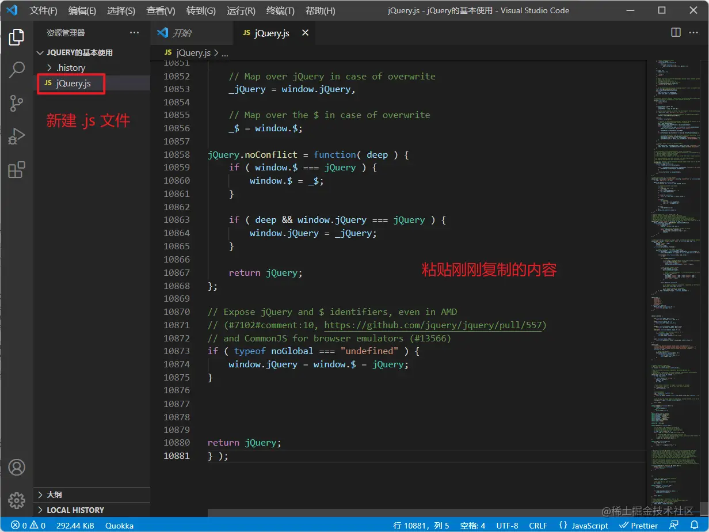Click 'jQuery.noConflict' code on line 10858
The height and width of the screenshot is (532, 709).
point(253,154)
